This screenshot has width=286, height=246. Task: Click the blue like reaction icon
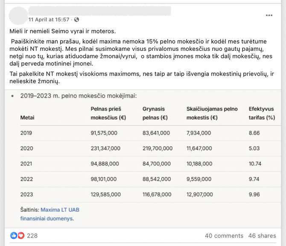point(14,236)
